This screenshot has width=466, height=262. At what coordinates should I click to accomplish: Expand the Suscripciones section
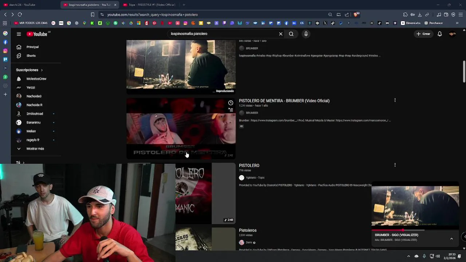[x=29, y=70]
